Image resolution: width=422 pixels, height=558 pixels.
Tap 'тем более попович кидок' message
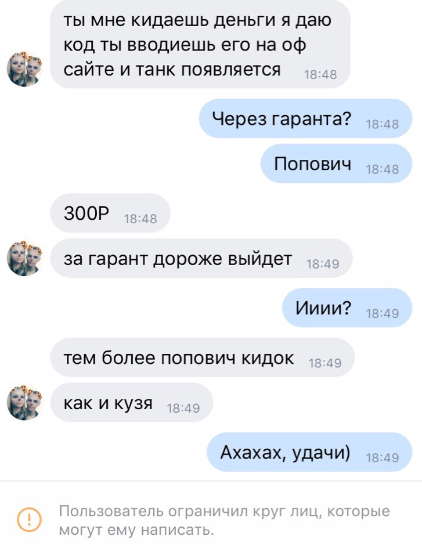pos(203,357)
